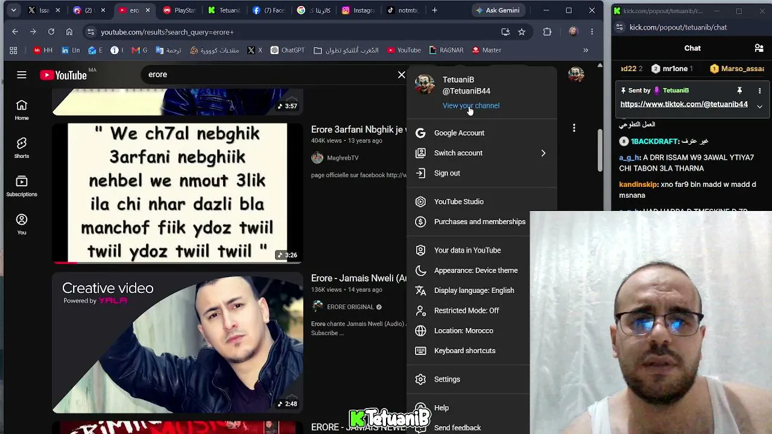Click the pin icon on pinned message
The width and height of the screenshot is (772, 434).
[x=739, y=90]
